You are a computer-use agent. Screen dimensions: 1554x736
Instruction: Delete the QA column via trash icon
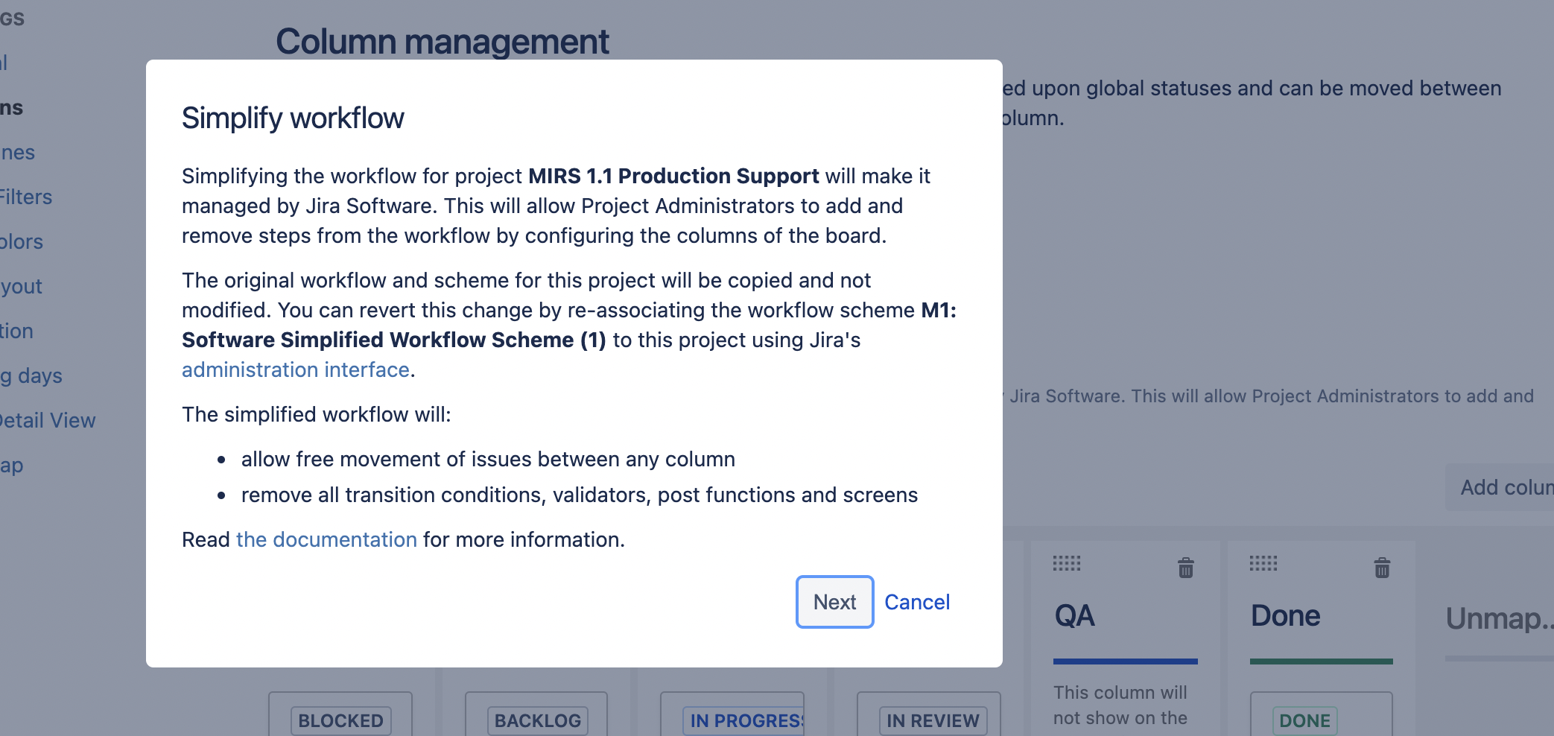click(x=1186, y=568)
